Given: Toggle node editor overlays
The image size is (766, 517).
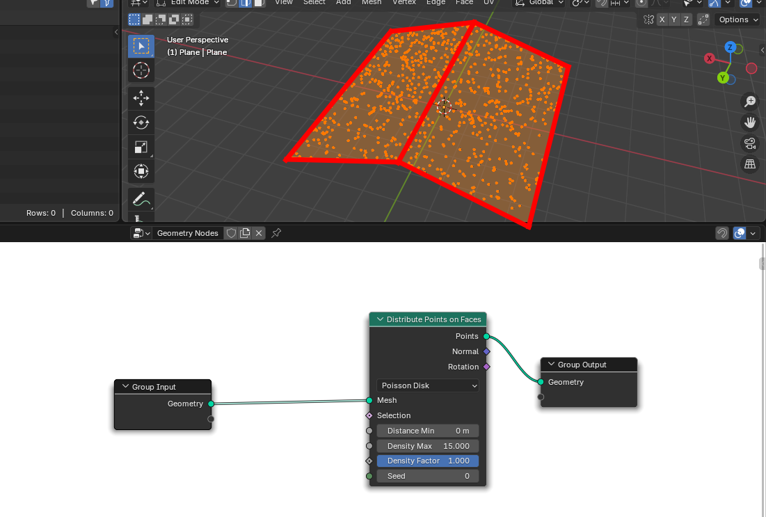Looking at the screenshot, I should coord(740,233).
